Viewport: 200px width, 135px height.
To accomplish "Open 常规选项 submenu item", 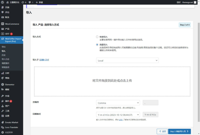I will point(5,67).
